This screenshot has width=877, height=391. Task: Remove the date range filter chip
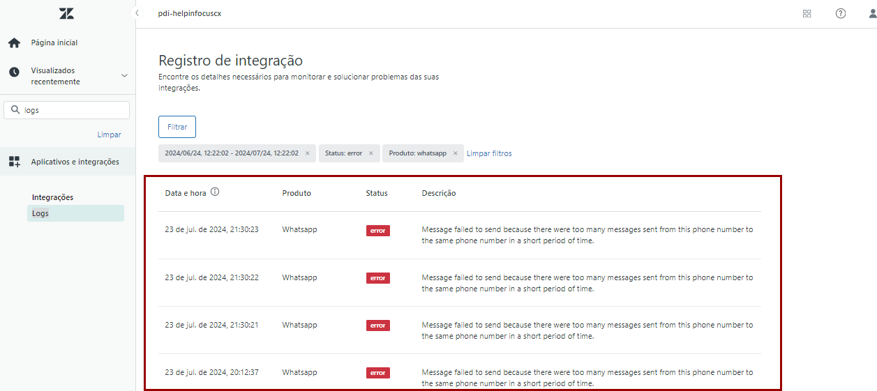[307, 153]
